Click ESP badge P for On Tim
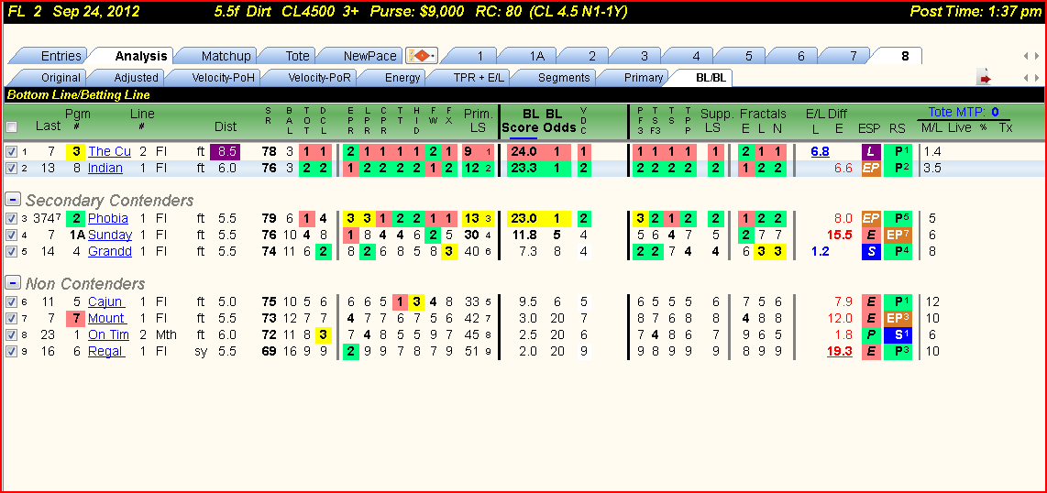This screenshot has width=1047, height=493. pyautogui.click(x=871, y=334)
